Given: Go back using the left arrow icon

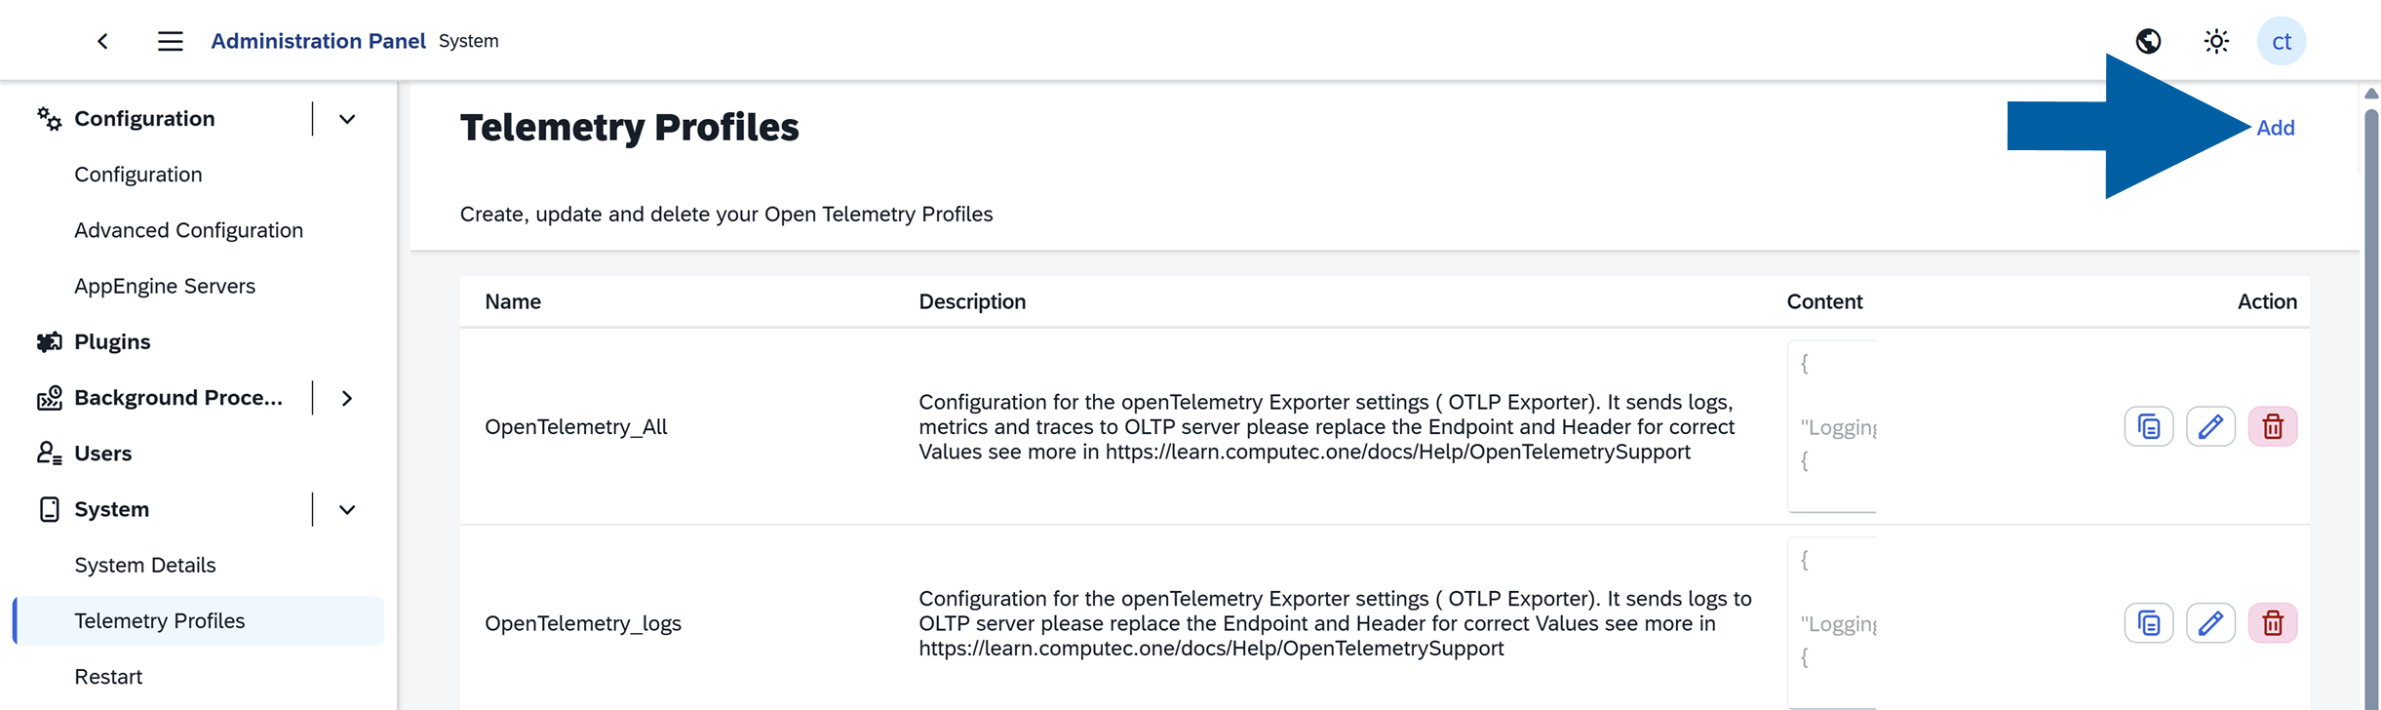Looking at the screenshot, I should [x=102, y=41].
